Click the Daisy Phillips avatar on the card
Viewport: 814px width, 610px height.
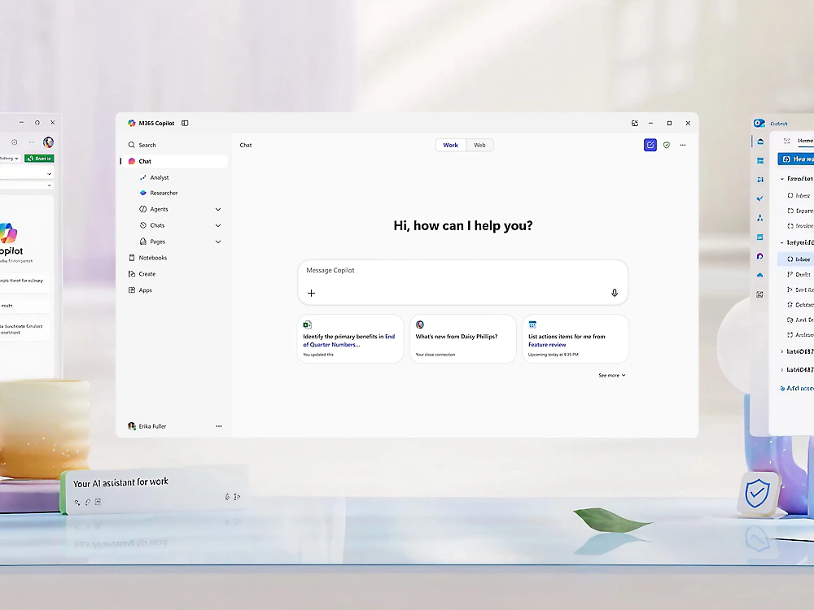coord(420,325)
